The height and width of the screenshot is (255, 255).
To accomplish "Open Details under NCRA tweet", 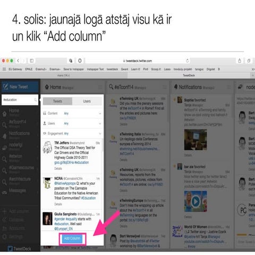I will tap(58, 204).
